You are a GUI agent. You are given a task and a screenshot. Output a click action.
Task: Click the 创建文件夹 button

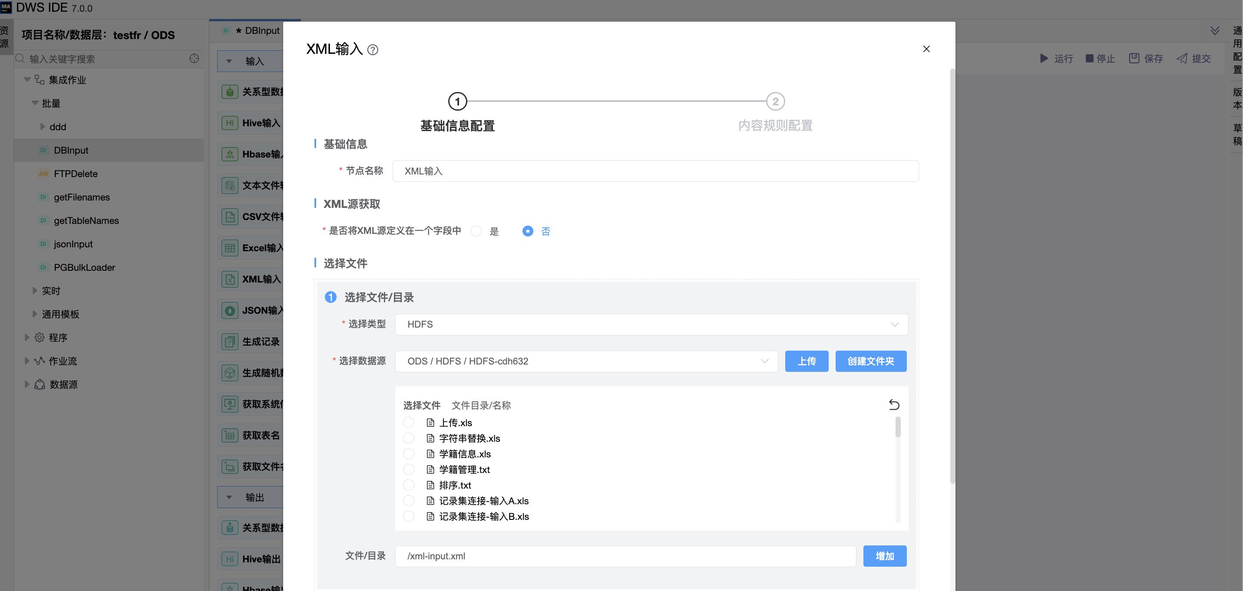coord(870,361)
